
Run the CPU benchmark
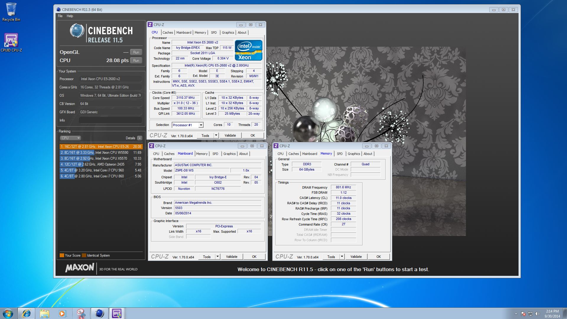tap(136, 61)
